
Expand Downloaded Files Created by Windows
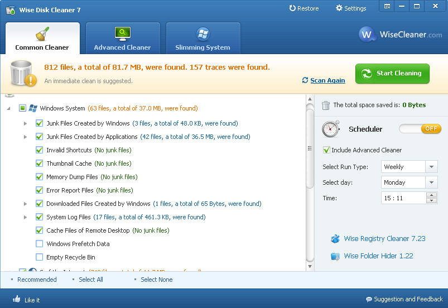(x=26, y=204)
